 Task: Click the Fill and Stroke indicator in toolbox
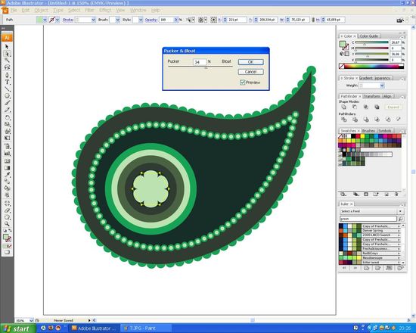7,238
